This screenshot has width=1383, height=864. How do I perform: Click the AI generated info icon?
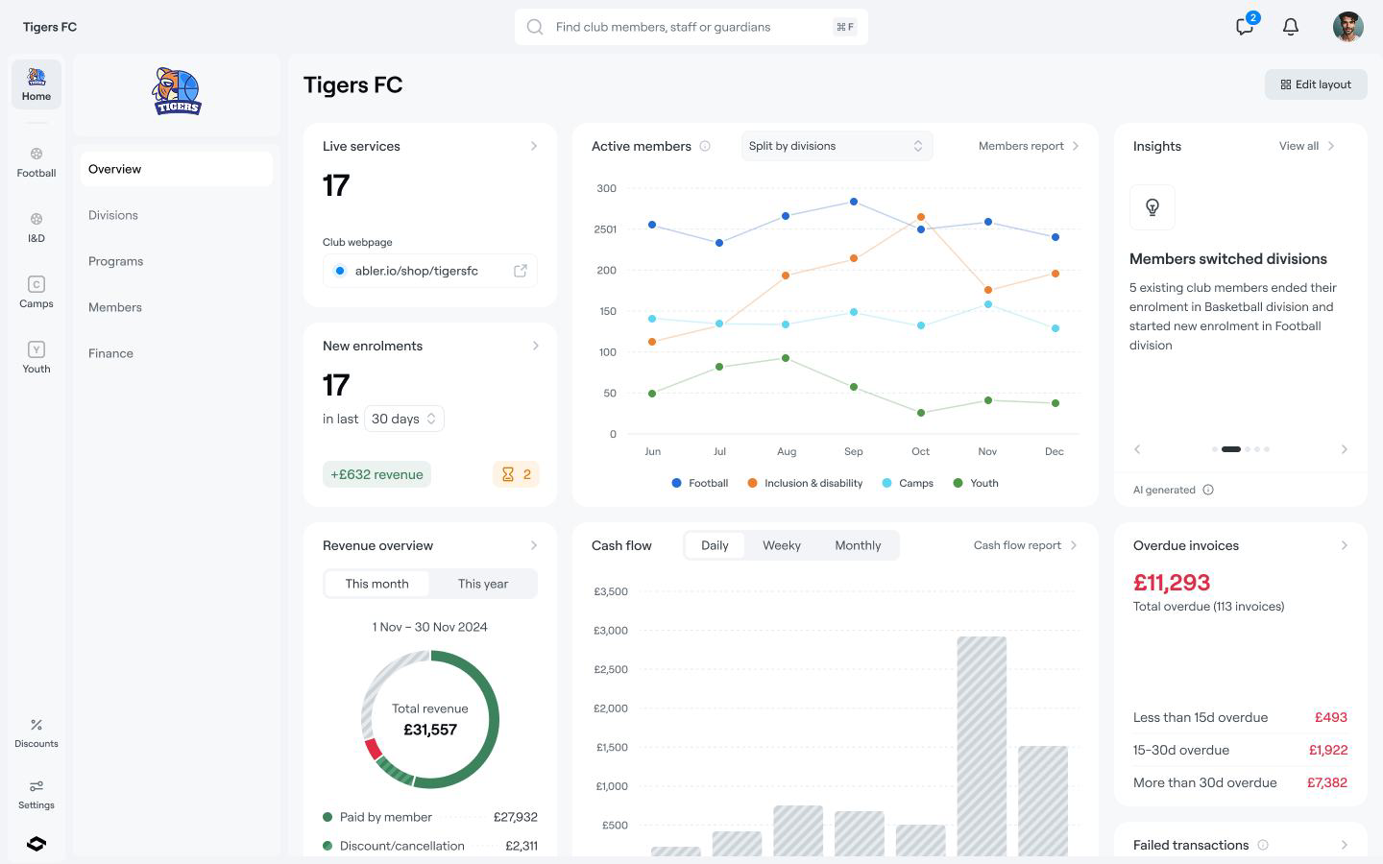pyautogui.click(x=1208, y=490)
